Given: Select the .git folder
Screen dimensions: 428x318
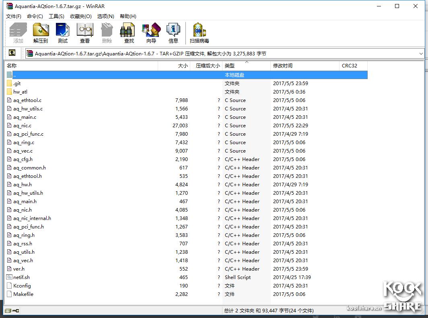Looking at the screenshot, I should click(x=17, y=84).
